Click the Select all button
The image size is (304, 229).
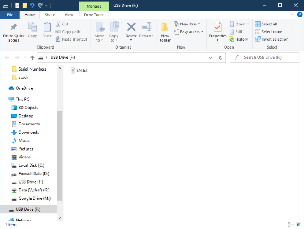266,24
